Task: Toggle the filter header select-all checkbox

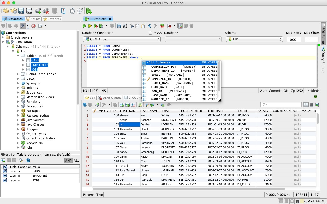Action: [5, 167]
